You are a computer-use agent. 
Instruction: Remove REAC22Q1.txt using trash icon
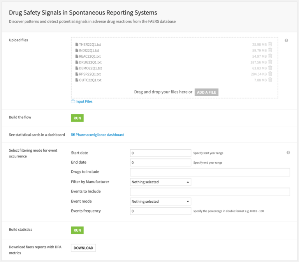tap(270, 56)
